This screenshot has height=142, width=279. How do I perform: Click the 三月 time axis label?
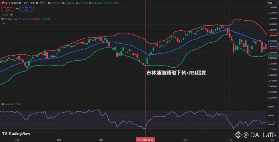17,140
